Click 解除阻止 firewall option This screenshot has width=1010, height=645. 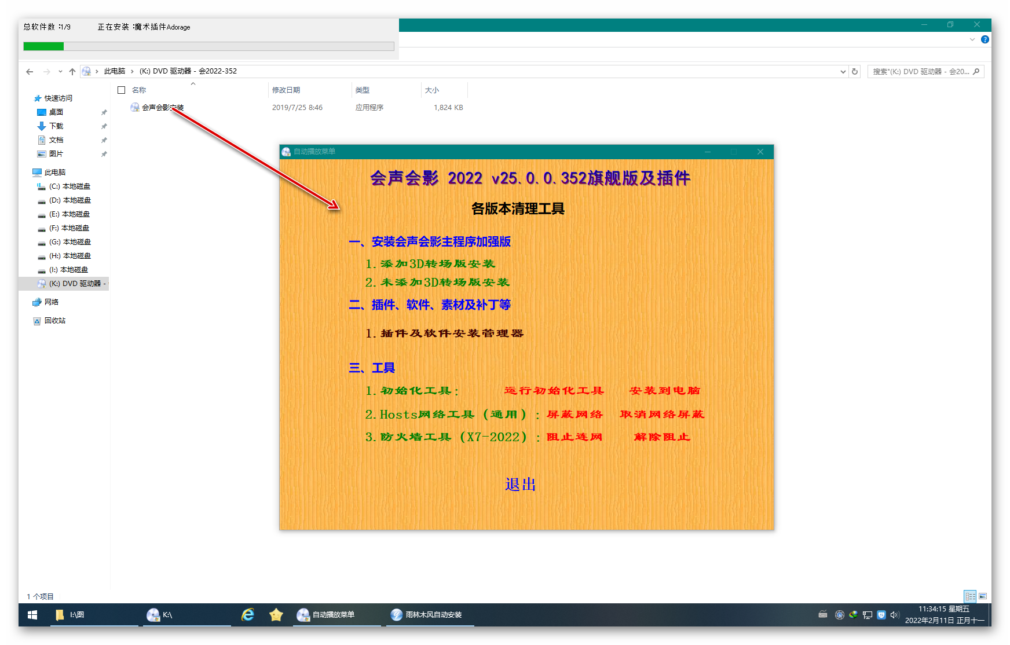[x=662, y=437]
